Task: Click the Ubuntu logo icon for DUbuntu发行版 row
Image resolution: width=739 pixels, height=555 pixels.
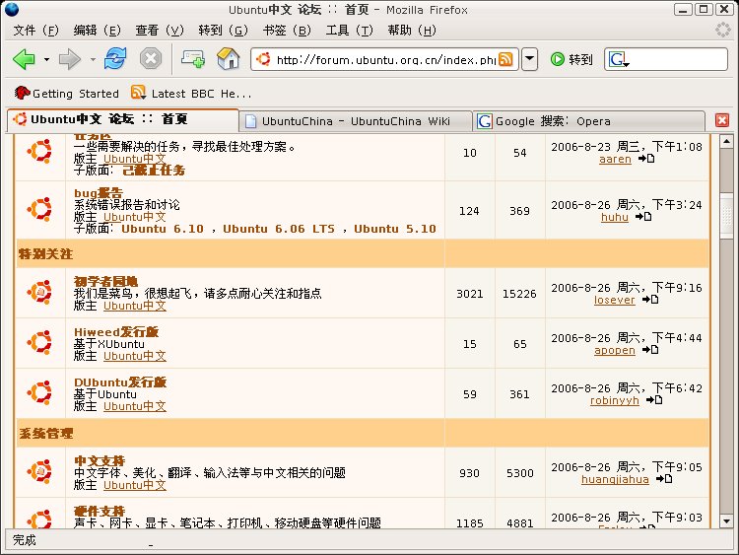Action: click(x=40, y=392)
